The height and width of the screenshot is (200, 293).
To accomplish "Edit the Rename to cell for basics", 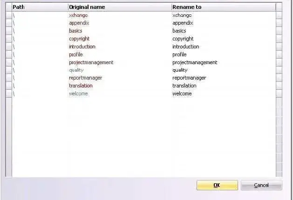I will [x=224, y=31].
